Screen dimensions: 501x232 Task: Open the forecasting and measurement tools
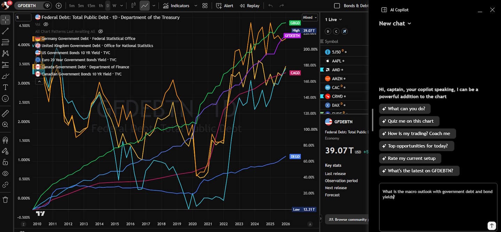click(x=5, y=65)
